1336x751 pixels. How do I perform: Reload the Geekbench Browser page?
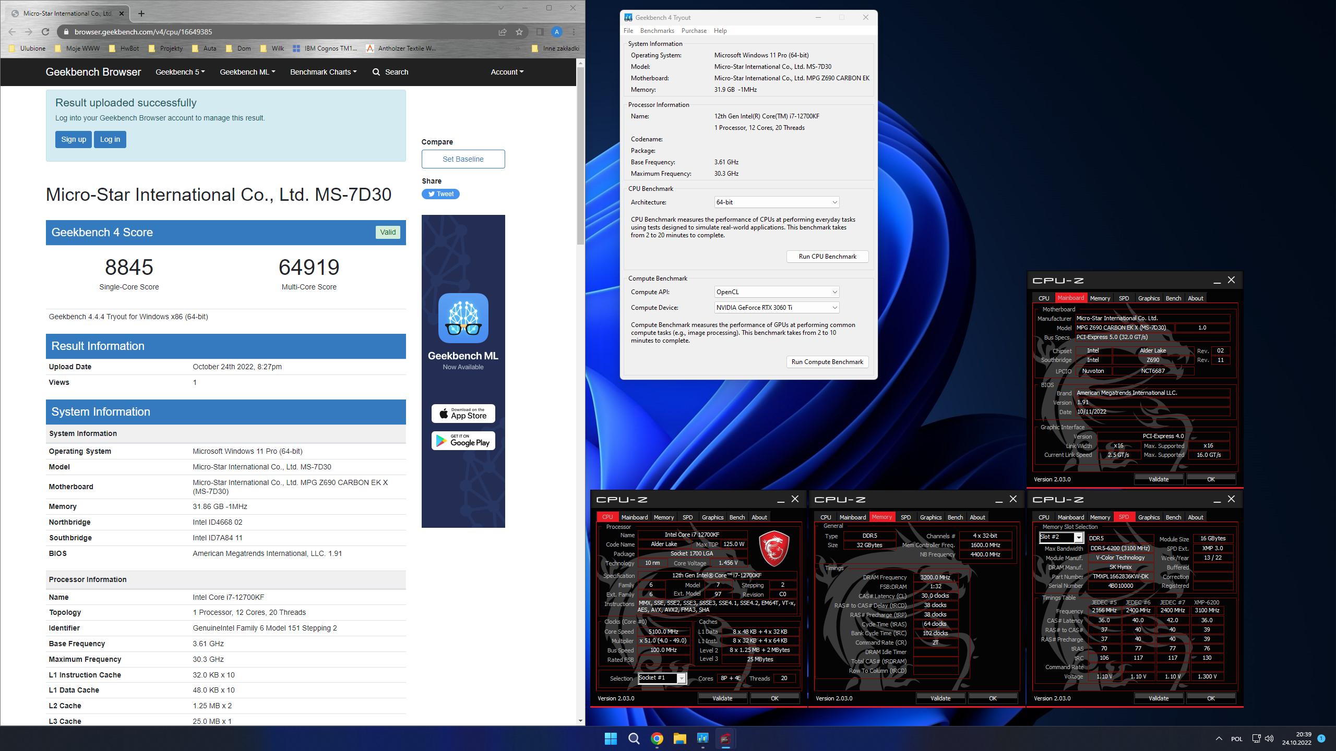pyautogui.click(x=45, y=32)
